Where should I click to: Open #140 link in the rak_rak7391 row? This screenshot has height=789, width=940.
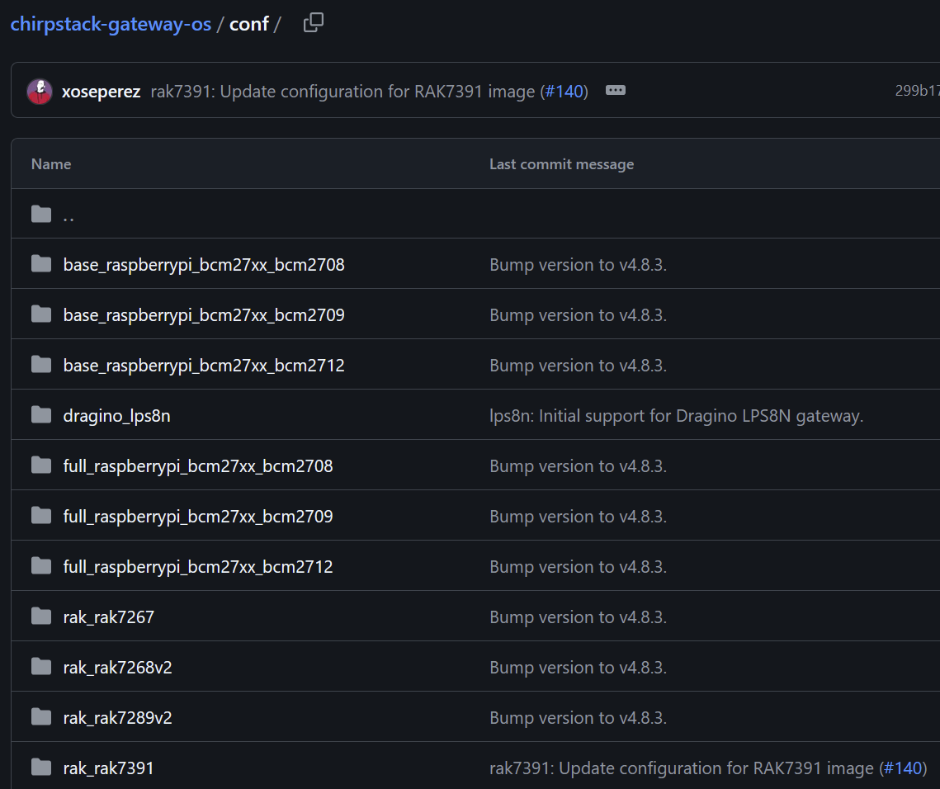(902, 768)
